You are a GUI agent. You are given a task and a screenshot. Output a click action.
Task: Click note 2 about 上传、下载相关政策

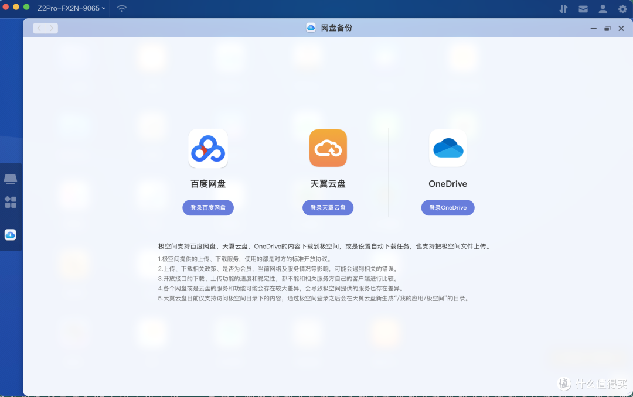point(278,269)
